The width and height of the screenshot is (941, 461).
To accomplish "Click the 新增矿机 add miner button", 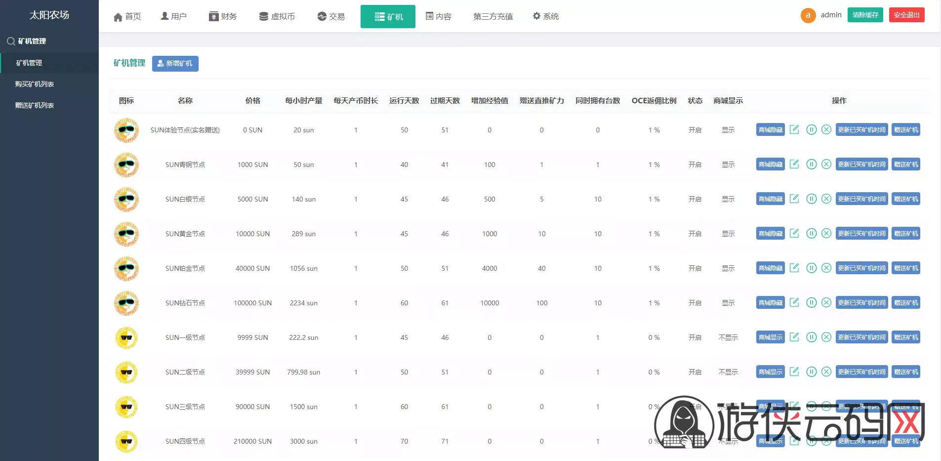I will pos(175,64).
